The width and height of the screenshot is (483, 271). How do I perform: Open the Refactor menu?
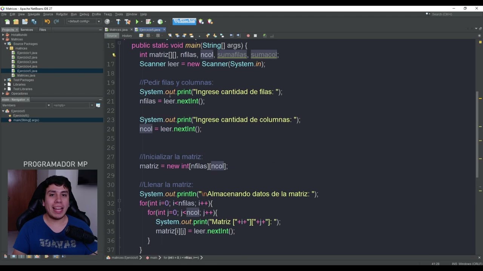click(x=62, y=14)
